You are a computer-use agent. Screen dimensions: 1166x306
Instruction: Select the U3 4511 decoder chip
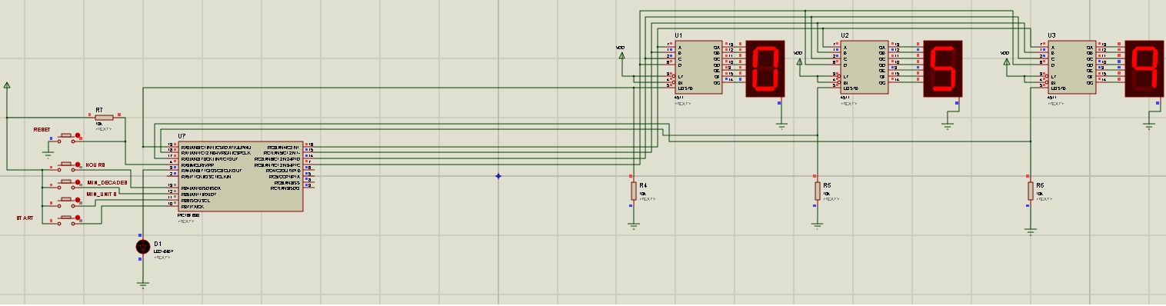[x=1072, y=68]
